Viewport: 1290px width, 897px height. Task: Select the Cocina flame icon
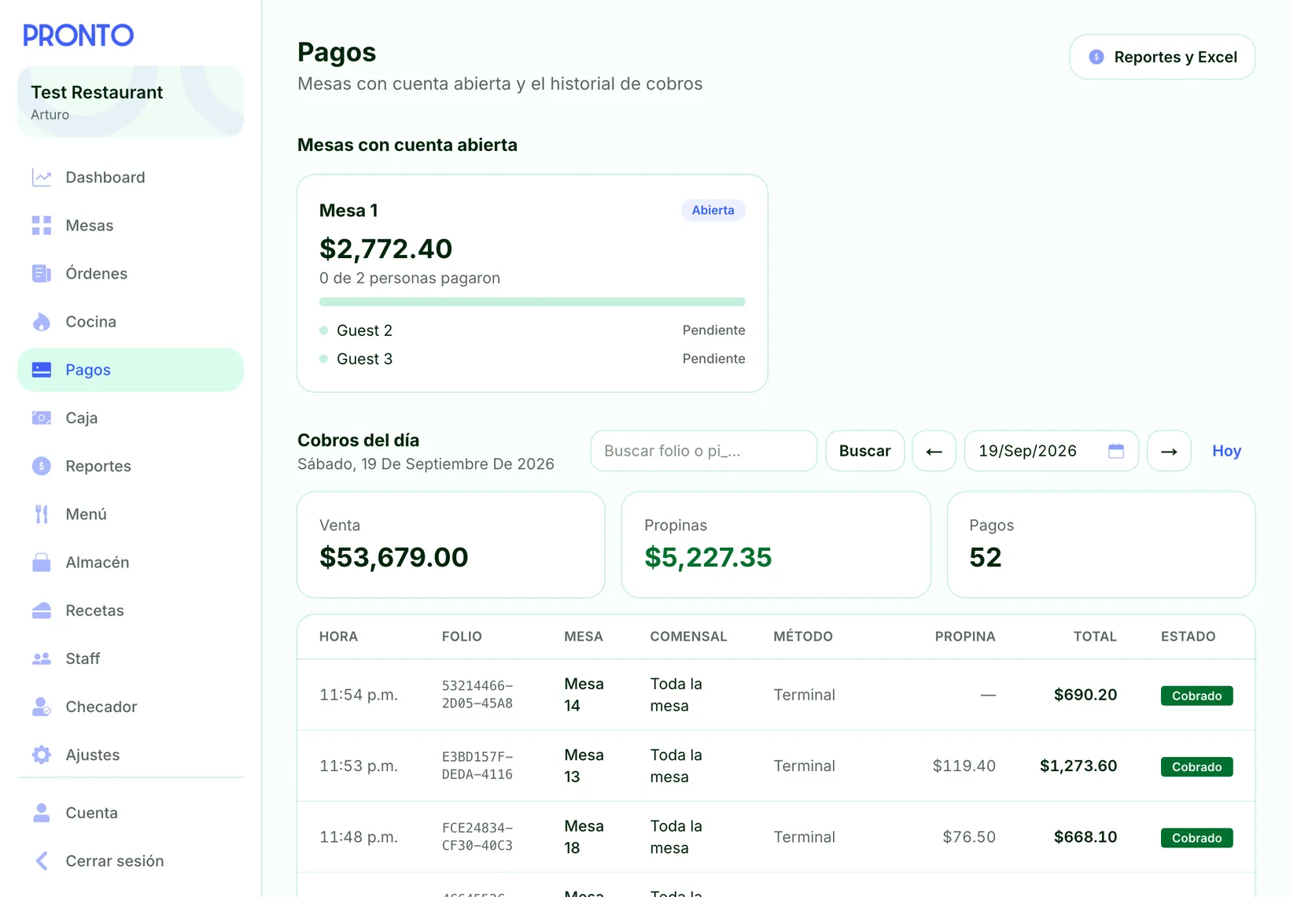click(42, 322)
